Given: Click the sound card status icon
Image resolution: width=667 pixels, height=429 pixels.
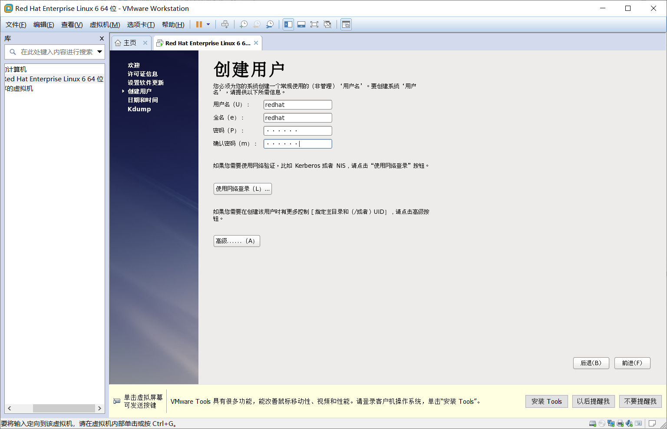Looking at the screenshot, I should coord(629,423).
